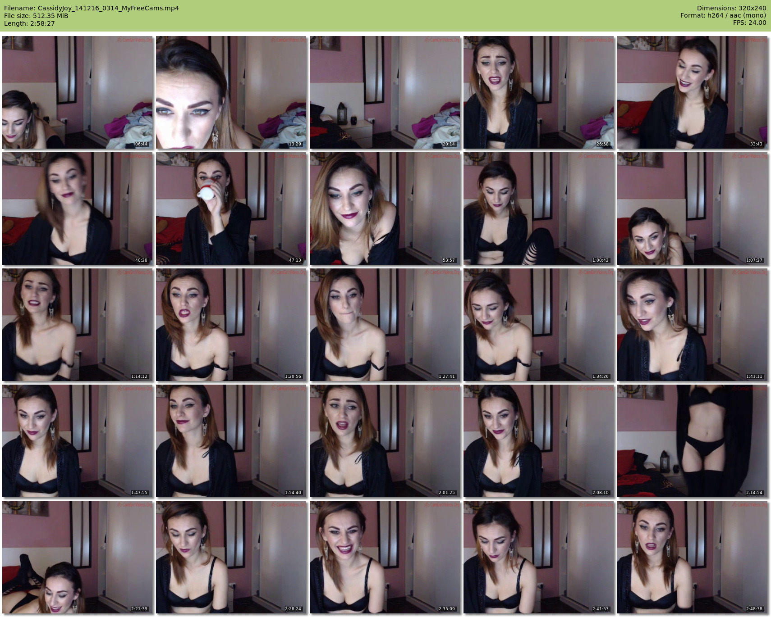Open the frame stamped 1:07:27
The height and width of the screenshot is (617, 771).
[x=693, y=209]
